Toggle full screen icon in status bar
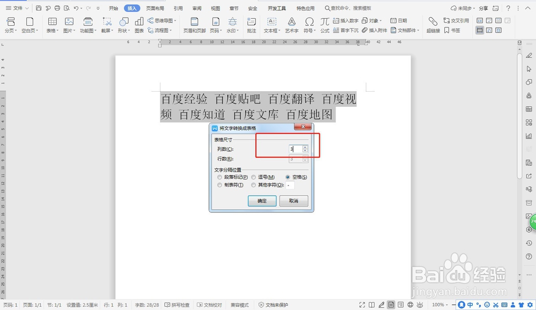Viewport: 536px width, 310px height. coord(362,305)
